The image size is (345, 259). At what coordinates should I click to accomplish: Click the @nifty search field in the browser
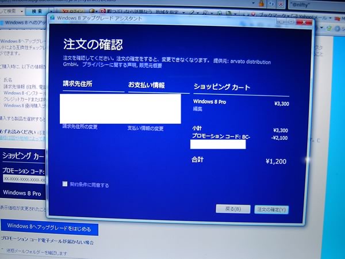[x=316, y=5]
